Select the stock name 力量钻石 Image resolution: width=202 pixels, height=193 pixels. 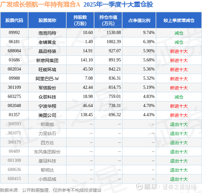[47, 133]
